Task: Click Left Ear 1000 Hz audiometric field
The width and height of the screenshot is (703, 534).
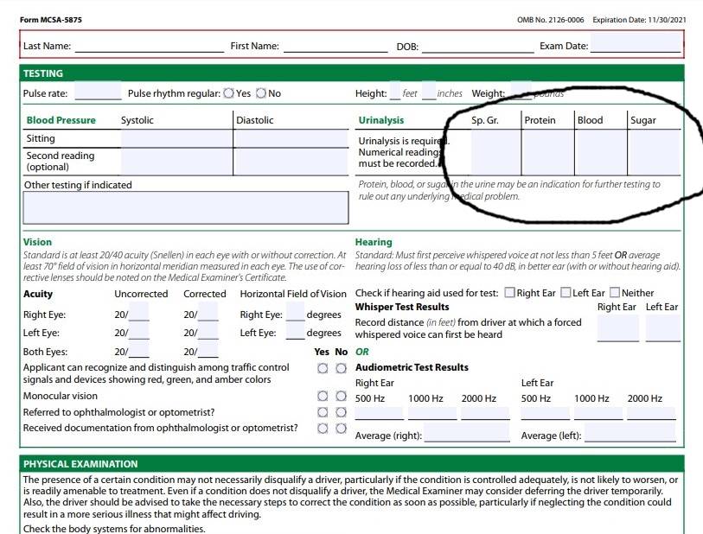Action: pos(598,413)
